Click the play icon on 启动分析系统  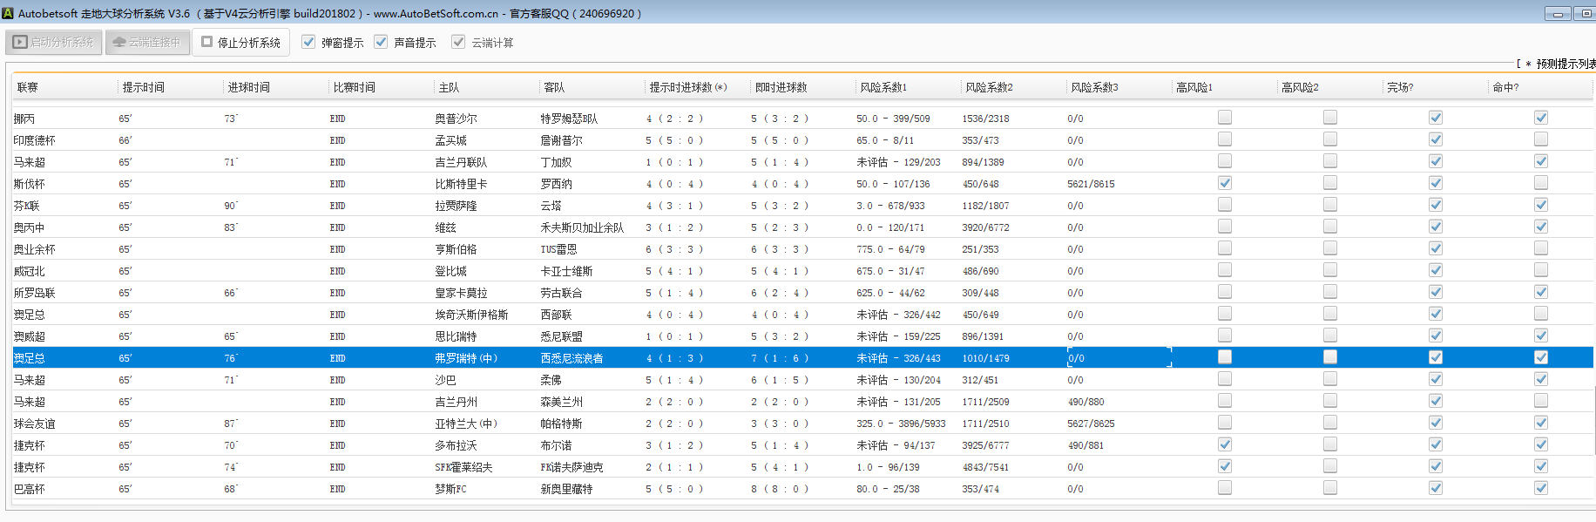point(20,42)
